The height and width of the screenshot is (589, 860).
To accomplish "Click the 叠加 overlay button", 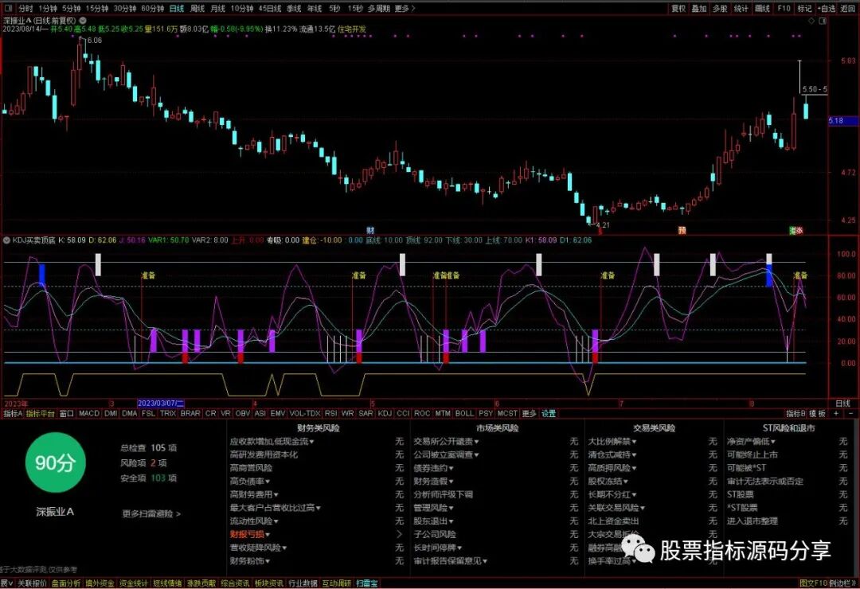I will point(699,8).
